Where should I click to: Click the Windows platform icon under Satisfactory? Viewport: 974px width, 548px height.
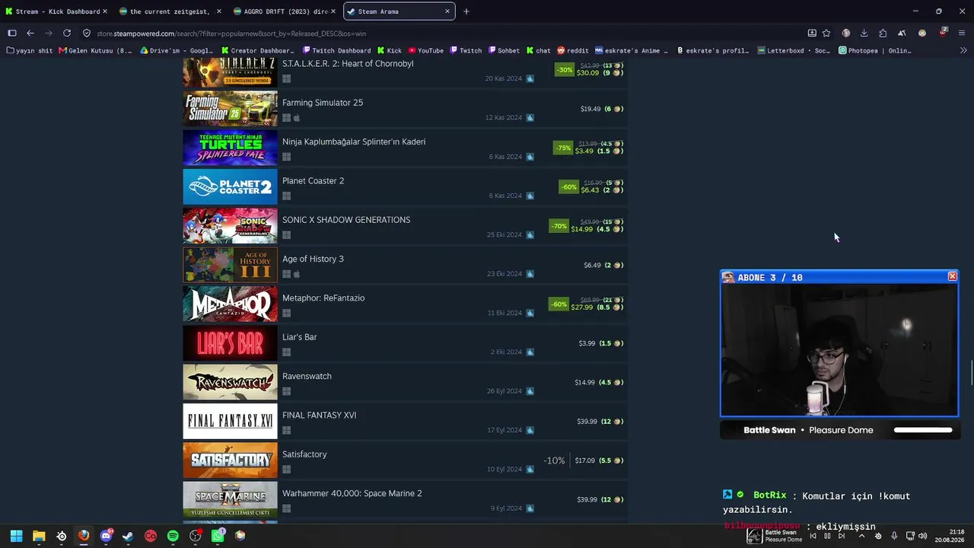click(x=287, y=470)
